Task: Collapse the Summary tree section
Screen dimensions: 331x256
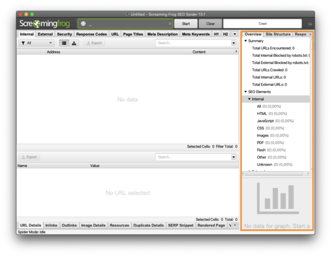Action: coord(246,41)
